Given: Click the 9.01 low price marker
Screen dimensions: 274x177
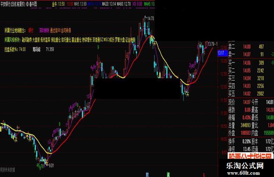Looking at the screenshot, I should tap(51, 165).
